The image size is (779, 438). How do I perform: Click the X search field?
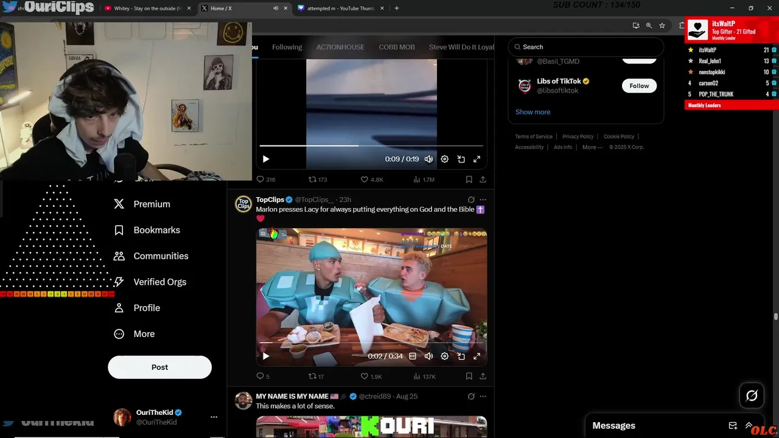coord(585,47)
